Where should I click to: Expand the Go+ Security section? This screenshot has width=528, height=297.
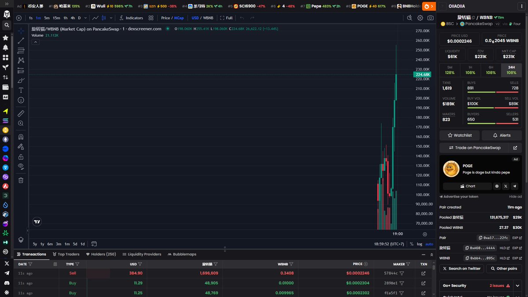click(517, 286)
